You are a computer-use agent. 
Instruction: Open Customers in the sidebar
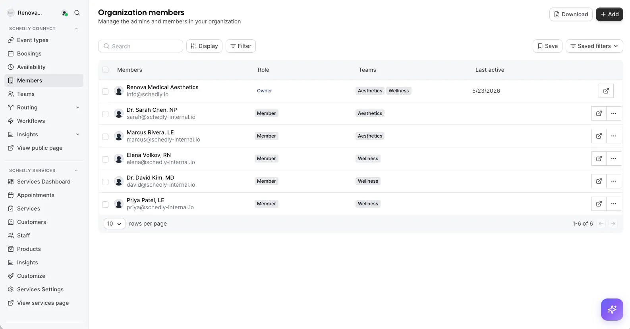click(44, 222)
